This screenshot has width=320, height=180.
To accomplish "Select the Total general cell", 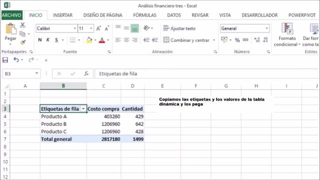I will [x=63, y=139].
